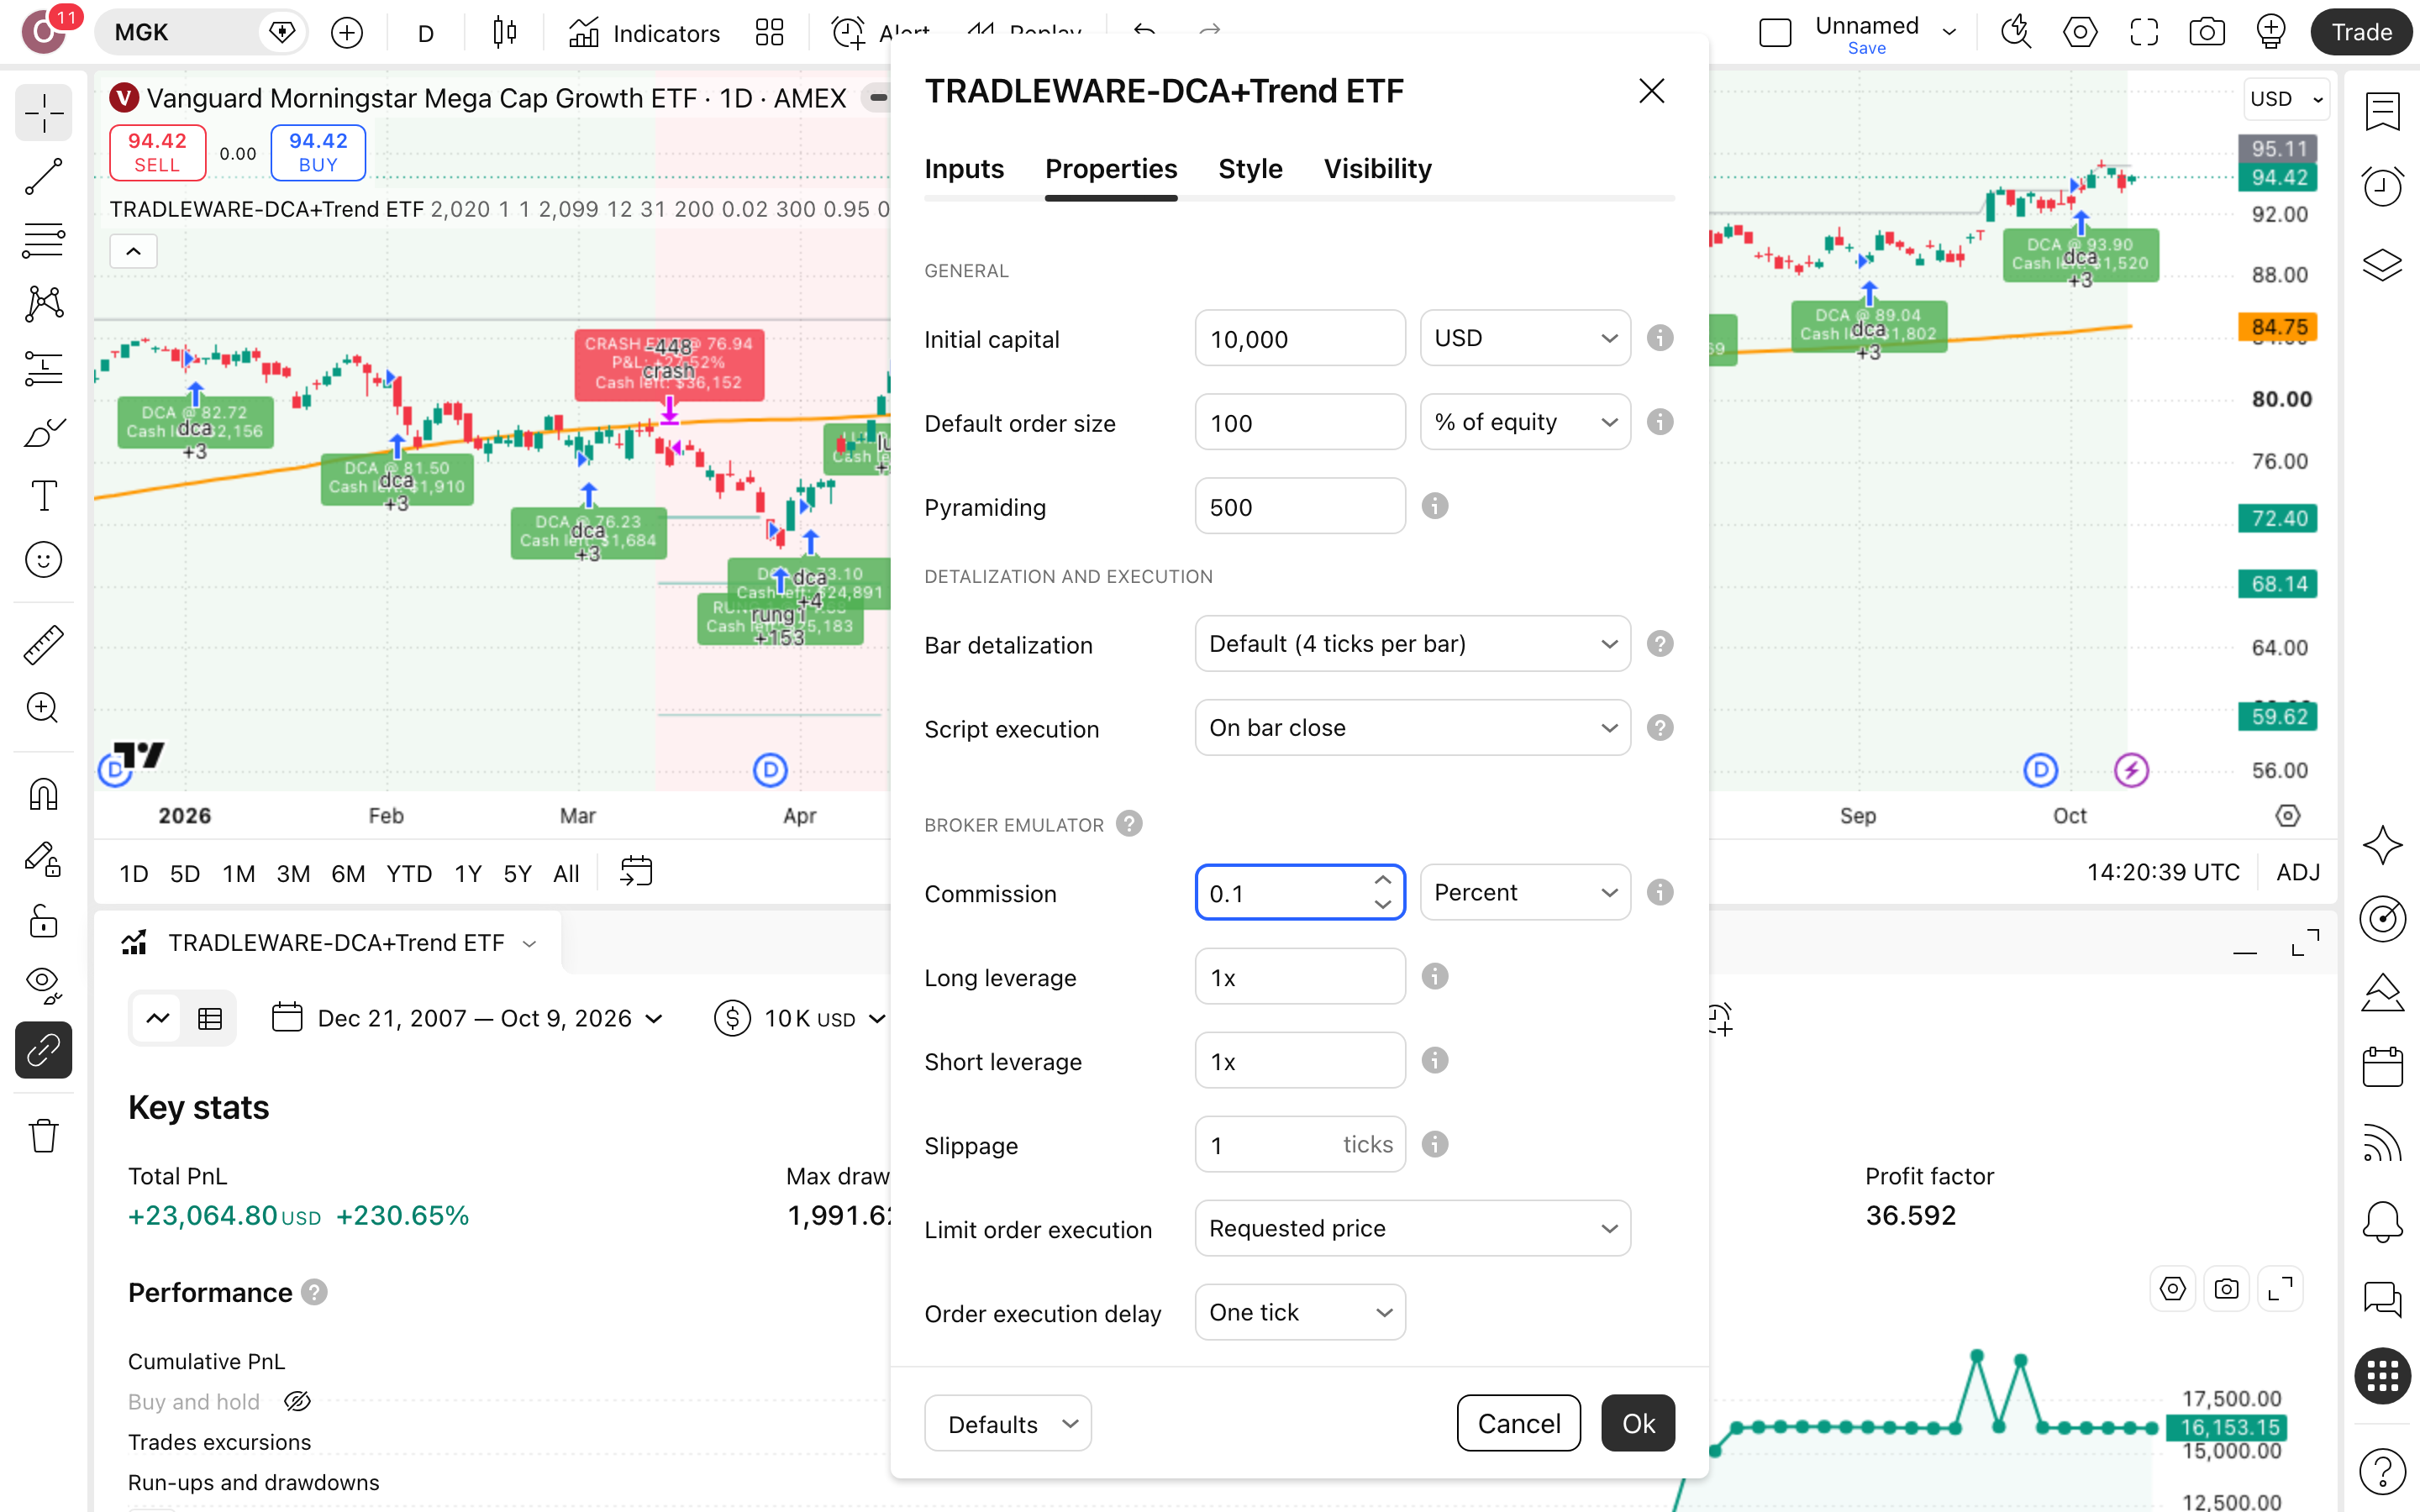Open the Commission type Percent dropdown
2420x1512 pixels.
[1525, 892]
